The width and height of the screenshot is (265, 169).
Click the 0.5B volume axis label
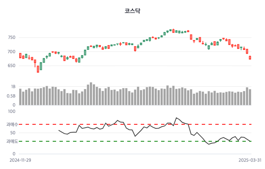(11, 96)
